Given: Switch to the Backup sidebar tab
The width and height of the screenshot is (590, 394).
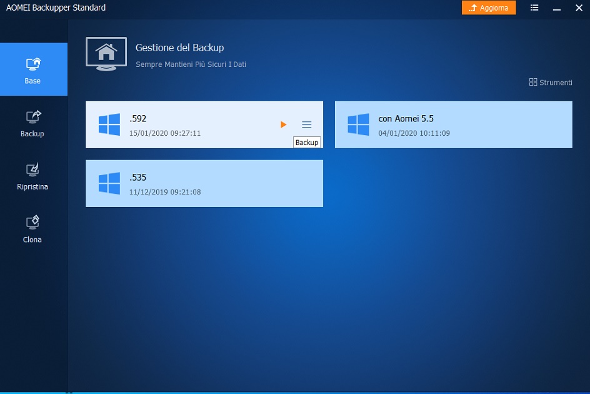Looking at the screenshot, I should tap(32, 124).
